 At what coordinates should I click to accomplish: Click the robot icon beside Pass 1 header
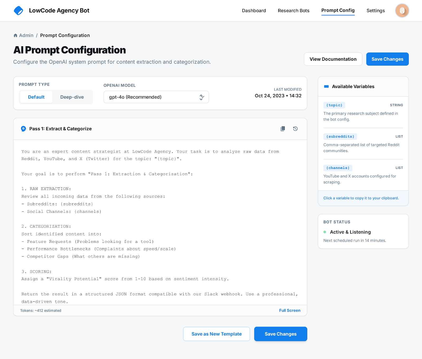click(23, 129)
